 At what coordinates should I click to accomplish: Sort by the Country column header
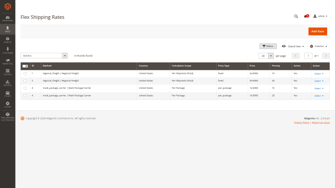click(x=153, y=66)
